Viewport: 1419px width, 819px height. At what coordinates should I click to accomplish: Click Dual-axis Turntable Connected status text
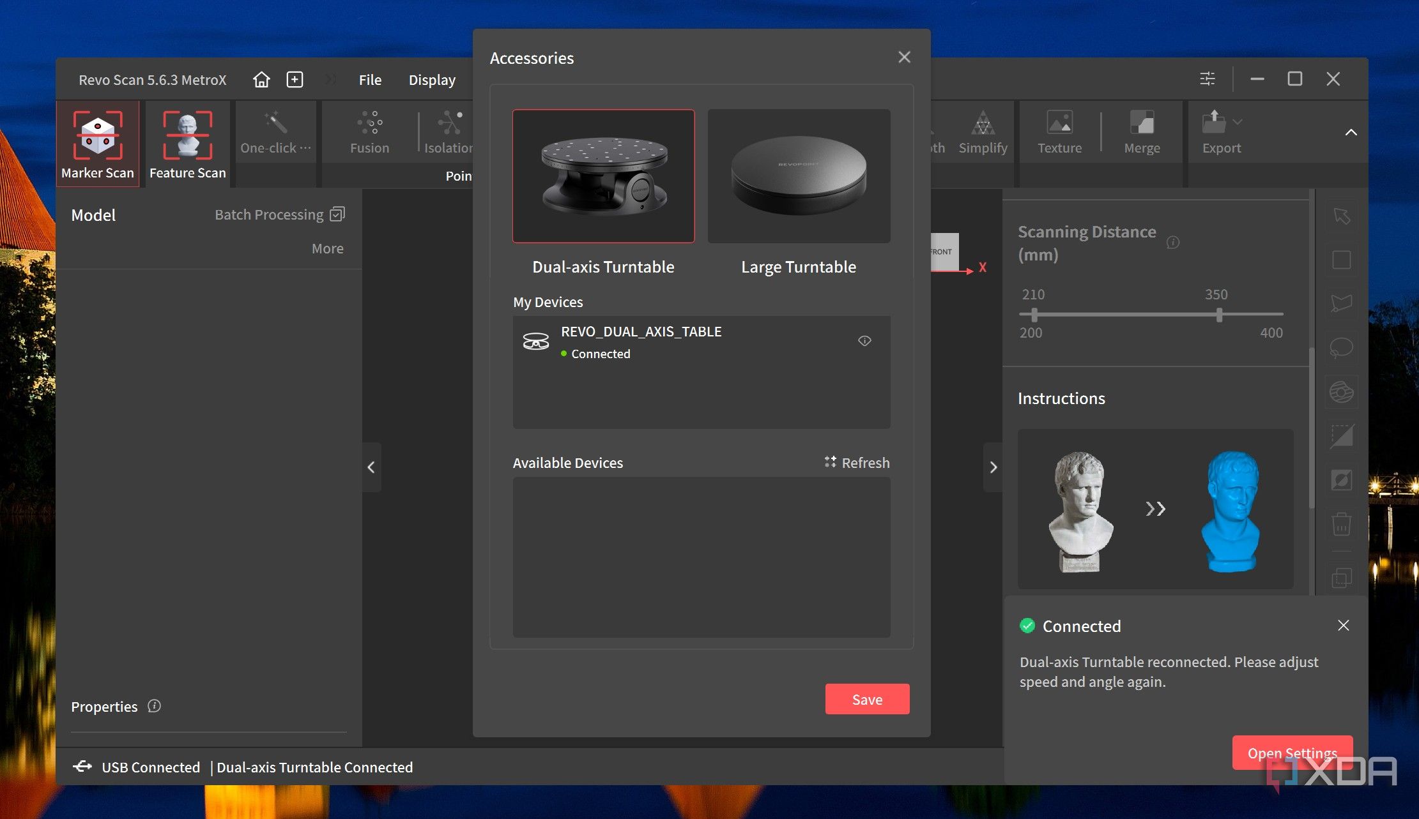(x=314, y=767)
